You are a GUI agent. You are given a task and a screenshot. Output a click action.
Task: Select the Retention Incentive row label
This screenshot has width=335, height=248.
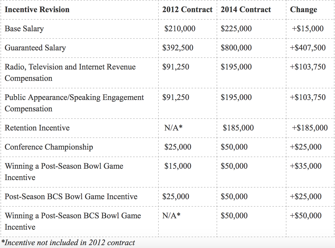[x=37, y=128]
